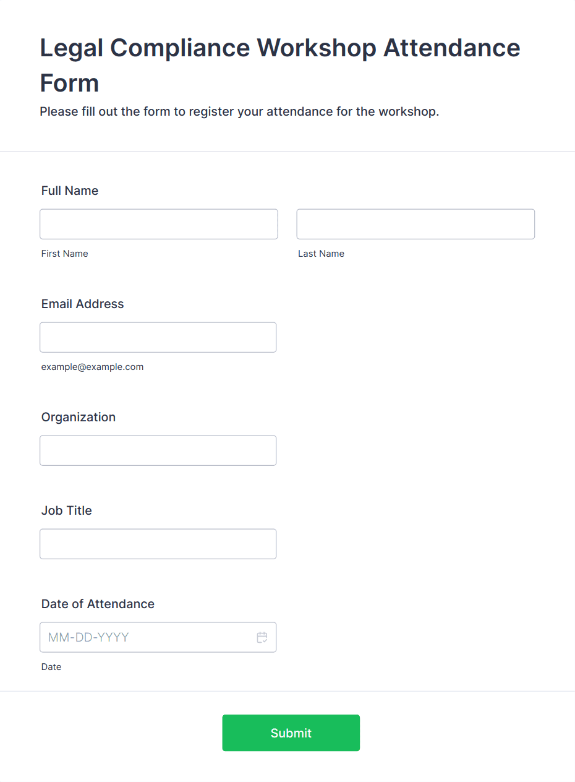This screenshot has width=575, height=782.
Task: Click the Job Title label text
Action: coord(67,510)
